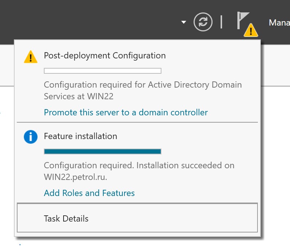Click the blank area right of Task Details label

172,218
